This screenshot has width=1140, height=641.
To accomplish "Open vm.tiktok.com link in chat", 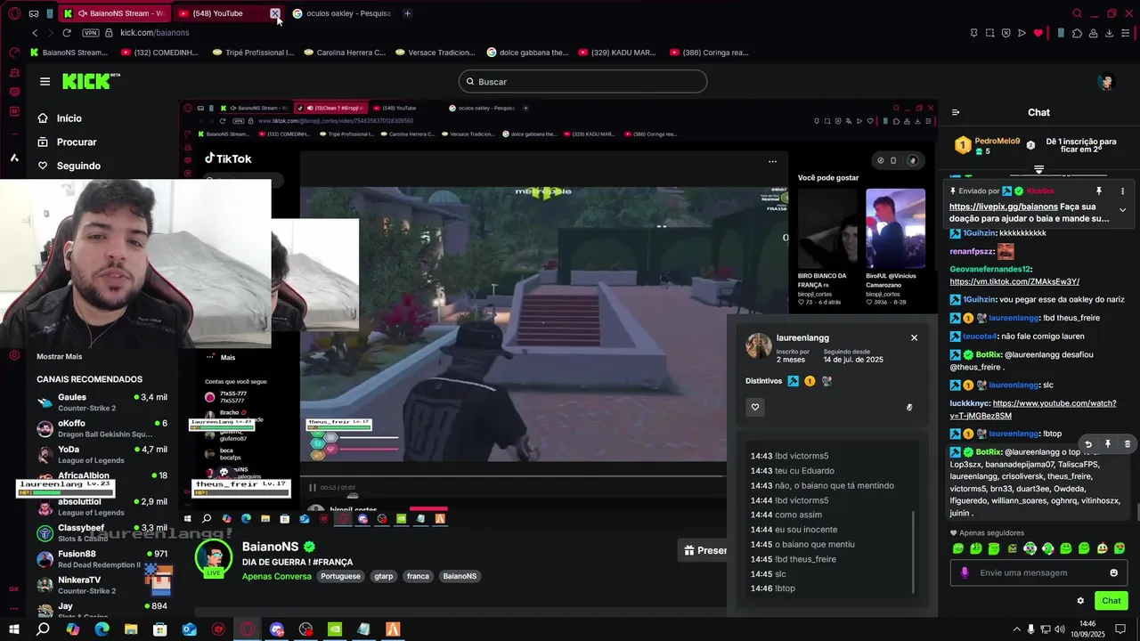I will click(x=1014, y=281).
